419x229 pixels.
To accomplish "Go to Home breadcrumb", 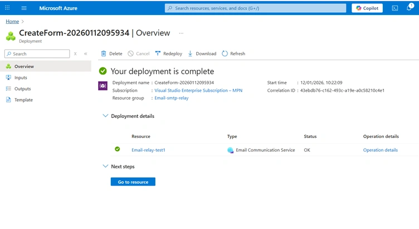I will coord(12,21).
